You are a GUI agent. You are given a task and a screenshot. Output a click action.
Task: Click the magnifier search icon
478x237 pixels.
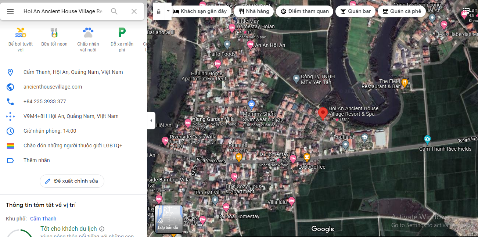(114, 11)
